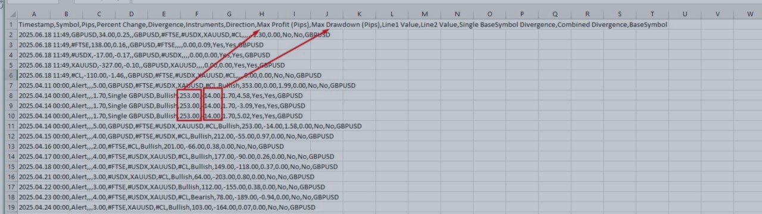Click row number 1 header
Screen dimensions: 762x214
pos(10,25)
